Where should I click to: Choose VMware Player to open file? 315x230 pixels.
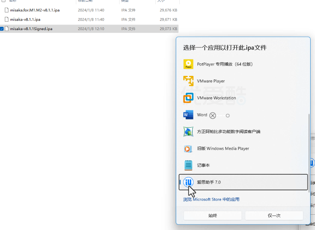243,81
